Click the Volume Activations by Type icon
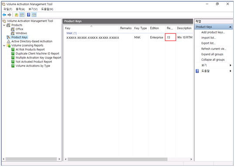Screen dimensions: 235x167 pyautogui.click(x=13, y=66)
